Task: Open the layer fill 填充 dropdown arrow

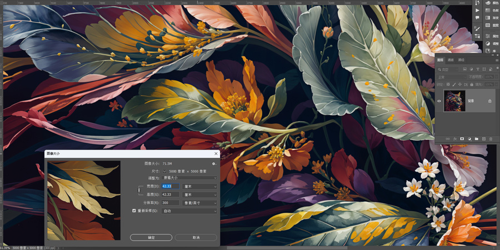Action: (497, 84)
